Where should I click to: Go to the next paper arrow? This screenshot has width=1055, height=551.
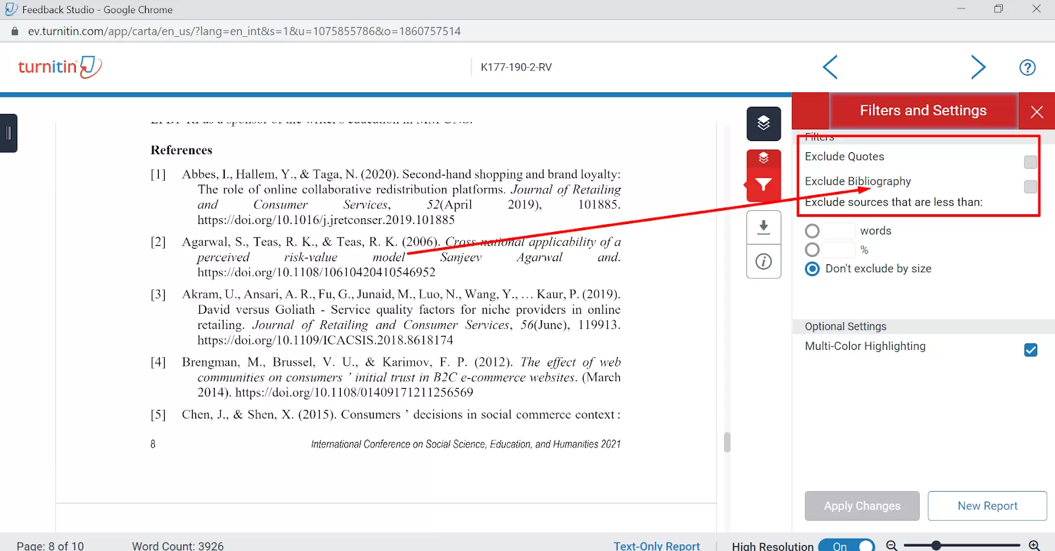978,67
